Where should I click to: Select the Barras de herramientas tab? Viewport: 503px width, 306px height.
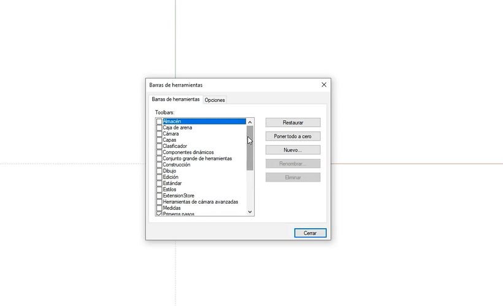coord(175,99)
